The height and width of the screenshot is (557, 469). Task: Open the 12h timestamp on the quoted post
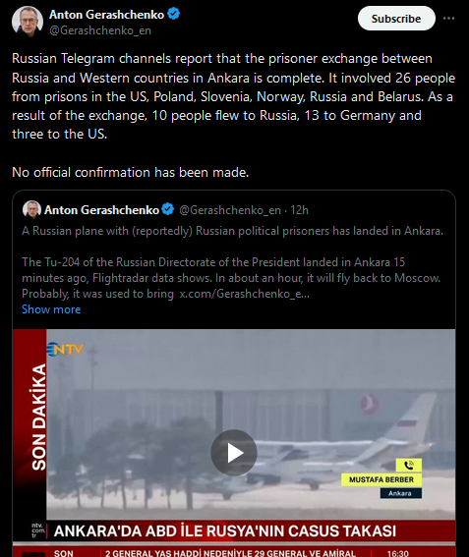pyautogui.click(x=299, y=210)
